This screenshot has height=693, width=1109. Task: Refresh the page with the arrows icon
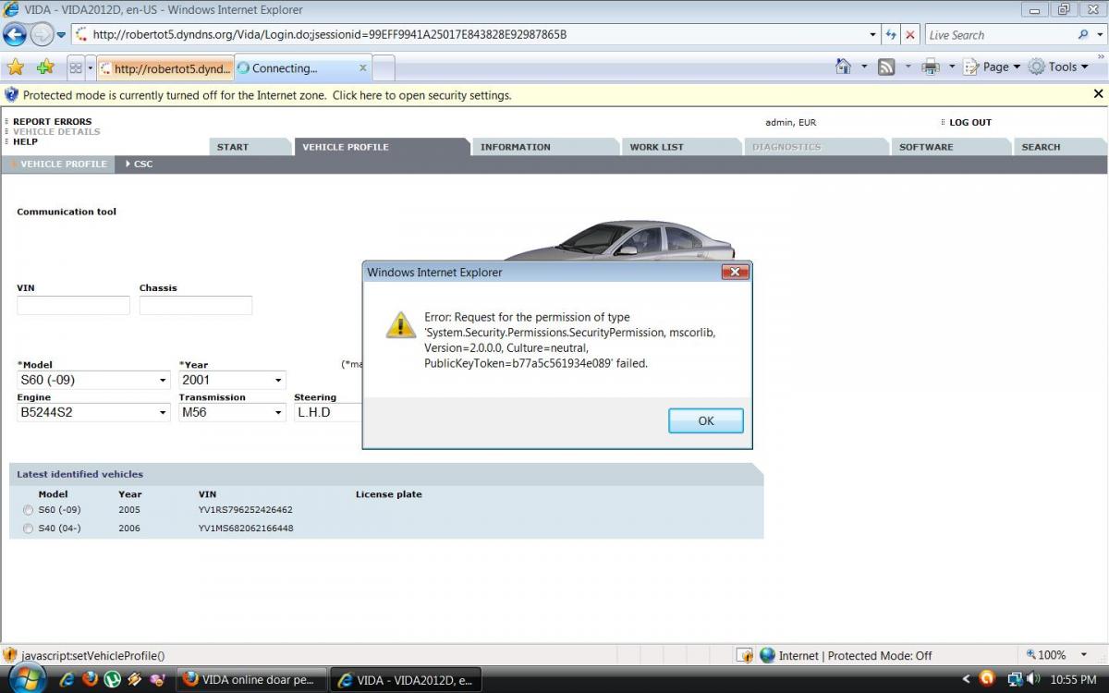pos(891,35)
